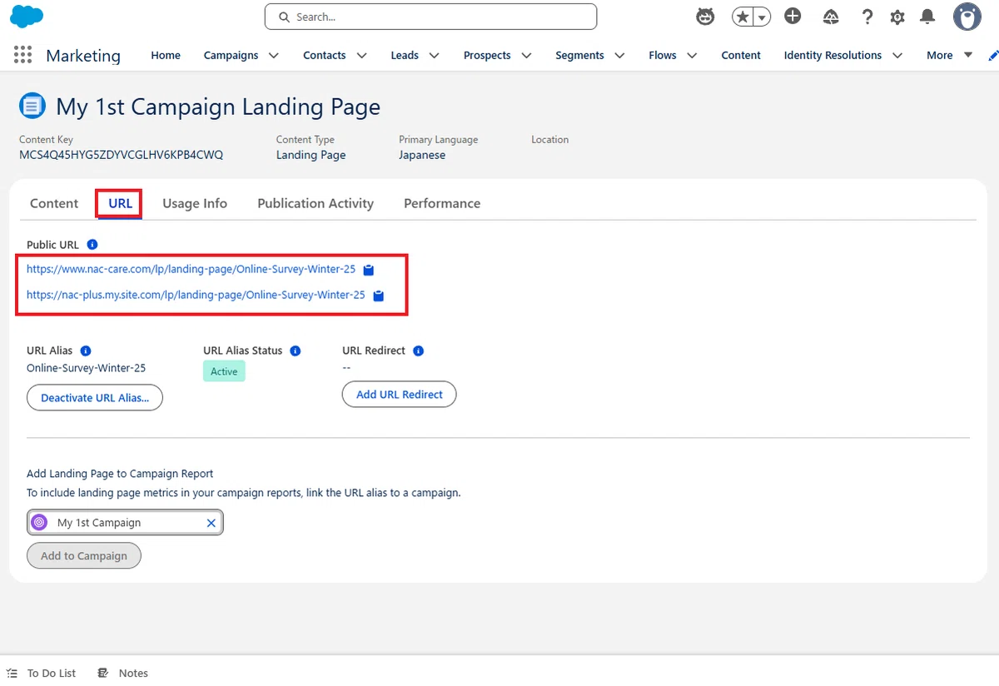Viewport: 999px width, 686px height.
Task: Expand the Segments dropdown chevron
Action: pyautogui.click(x=619, y=55)
